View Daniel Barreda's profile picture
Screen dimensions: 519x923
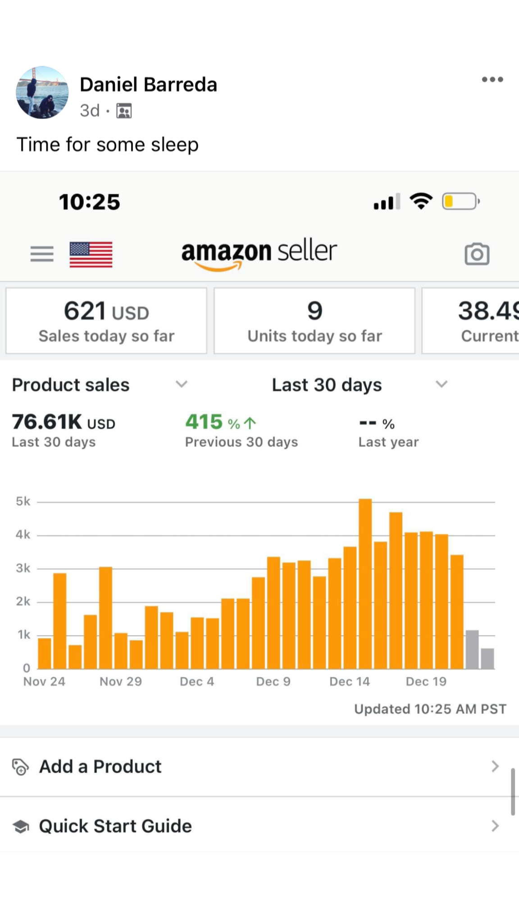click(x=42, y=92)
